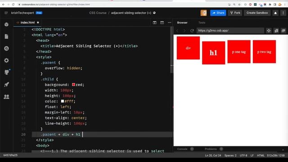Open the CodeSandbox hamburger menu
This screenshot has height=162, width=288.
click(6, 13)
